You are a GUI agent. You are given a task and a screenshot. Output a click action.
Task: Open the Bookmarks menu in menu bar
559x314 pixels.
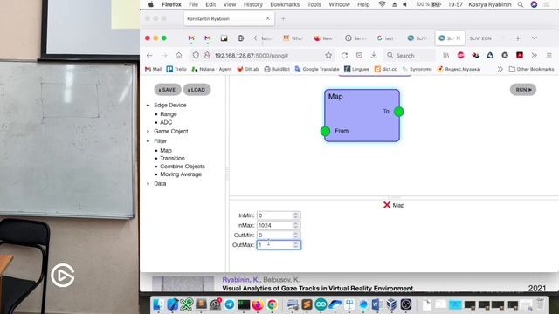click(x=285, y=4)
